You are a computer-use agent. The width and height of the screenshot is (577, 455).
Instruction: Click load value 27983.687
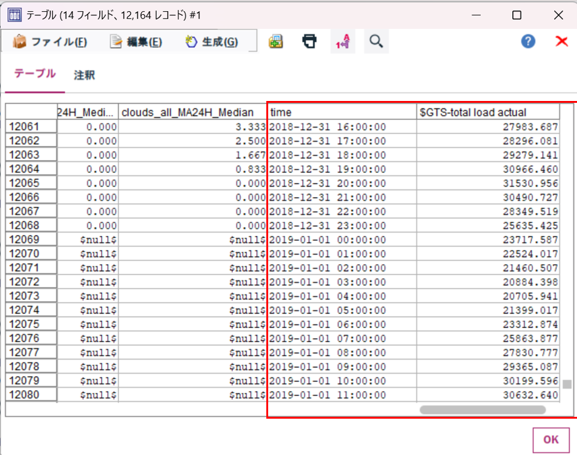pos(488,127)
